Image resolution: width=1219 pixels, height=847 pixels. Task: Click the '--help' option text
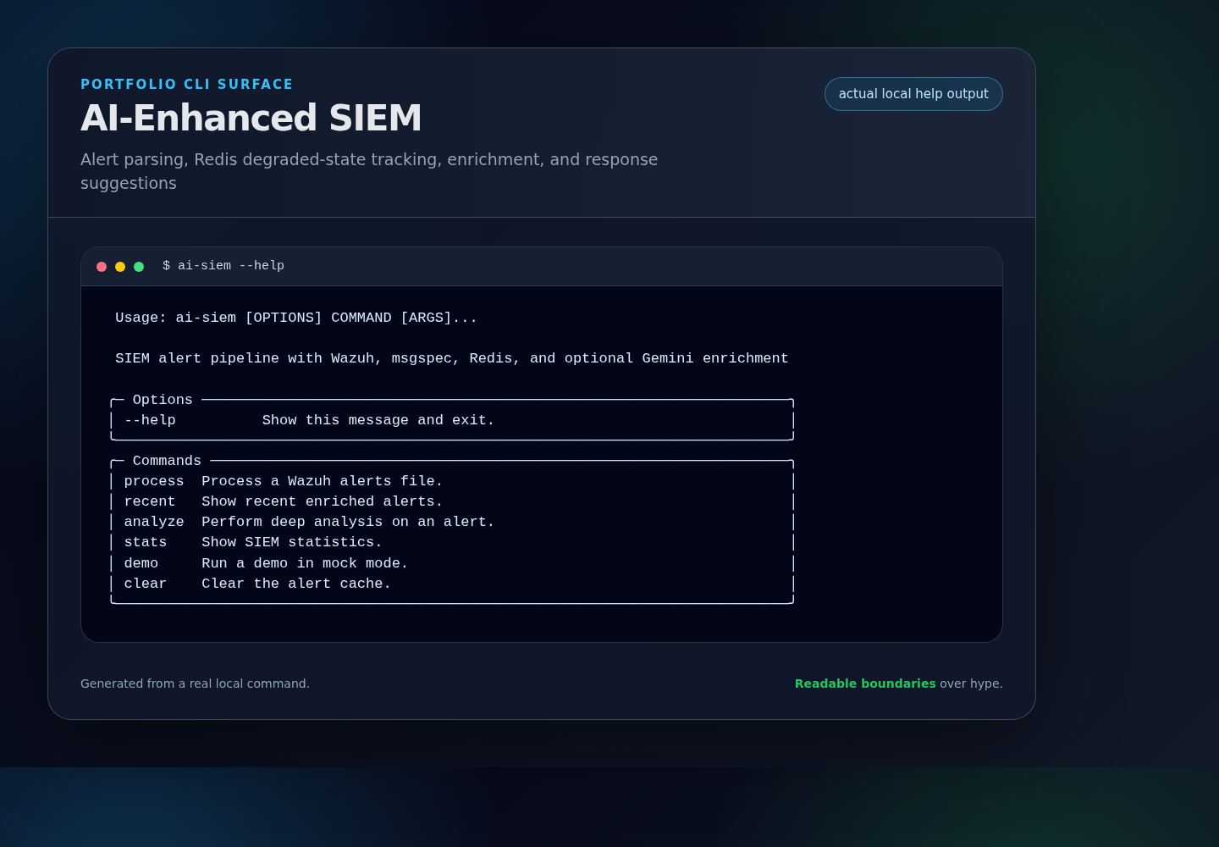click(150, 420)
